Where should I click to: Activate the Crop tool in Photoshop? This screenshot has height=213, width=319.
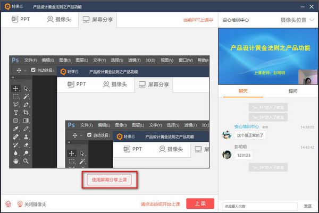26,113
